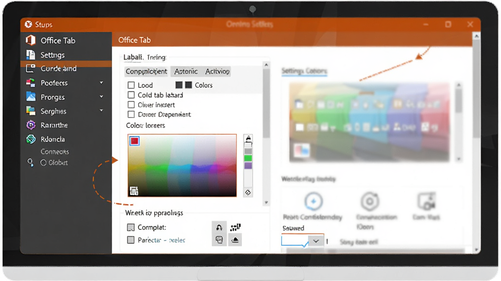Click the Poofecs sidebar icon

(31, 83)
